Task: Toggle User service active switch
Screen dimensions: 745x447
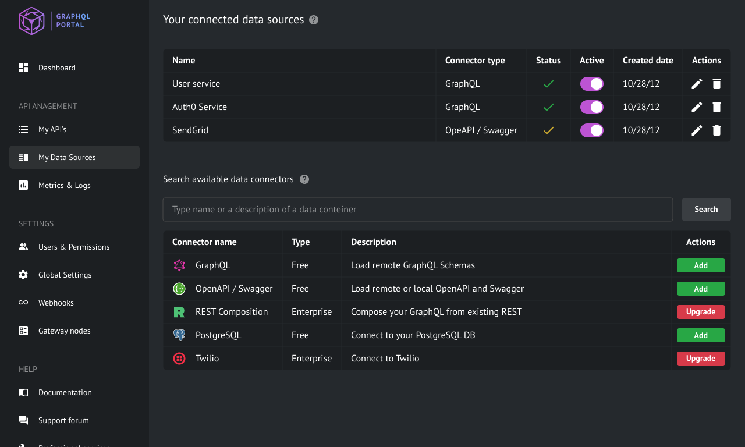Action: (x=592, y=84)
